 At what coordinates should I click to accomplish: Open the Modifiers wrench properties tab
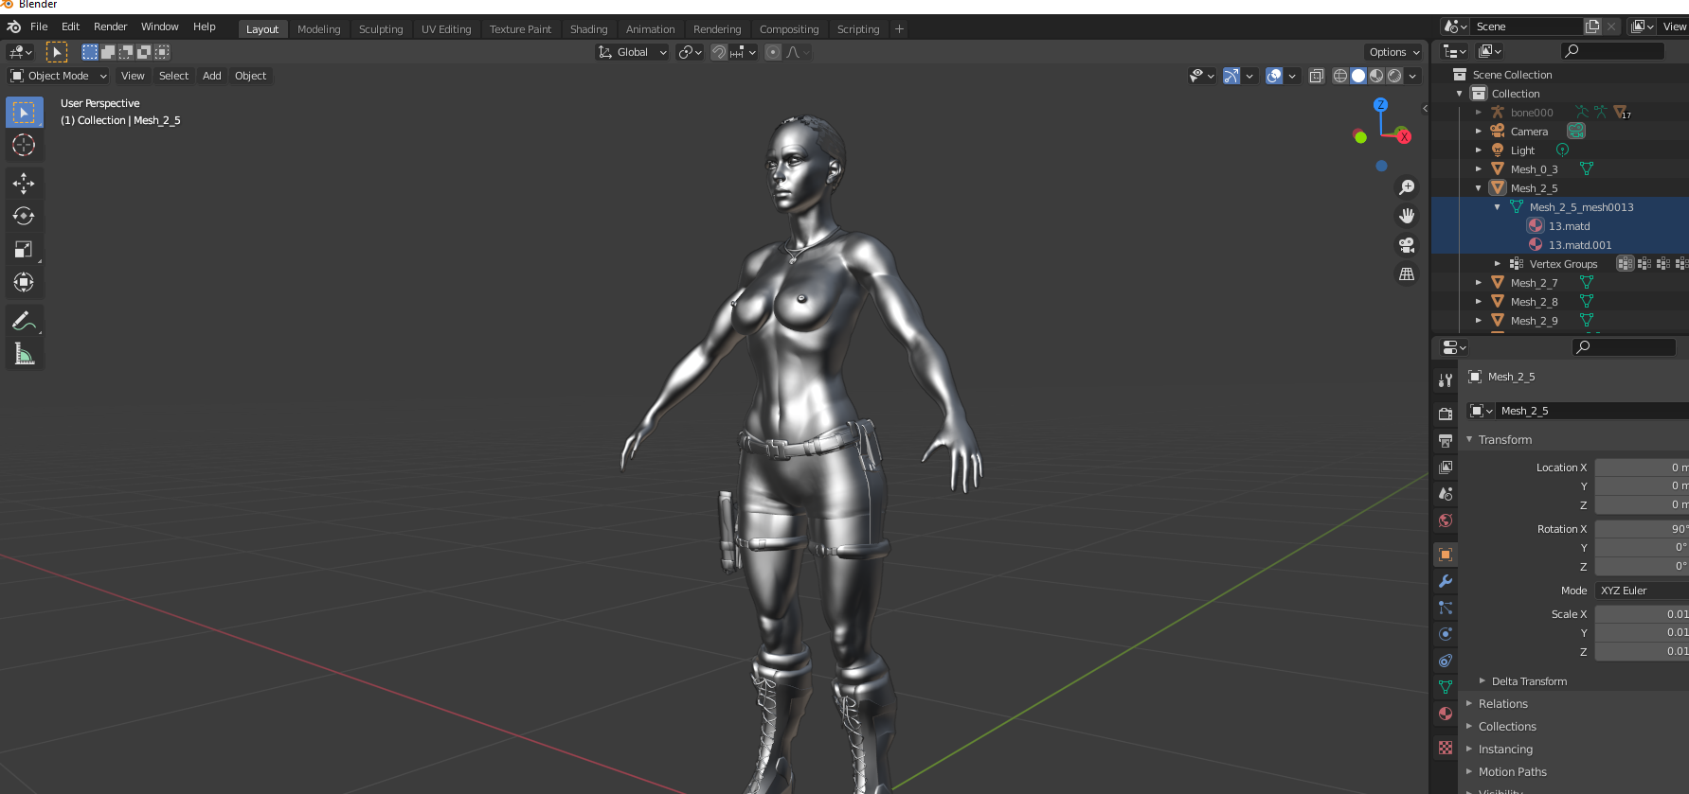point(1446,581)
